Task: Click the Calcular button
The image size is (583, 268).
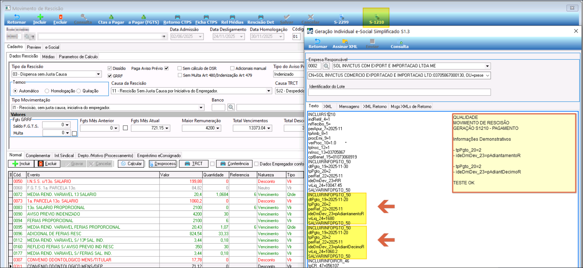Action: pyautogui.click(x=131, y=164)
